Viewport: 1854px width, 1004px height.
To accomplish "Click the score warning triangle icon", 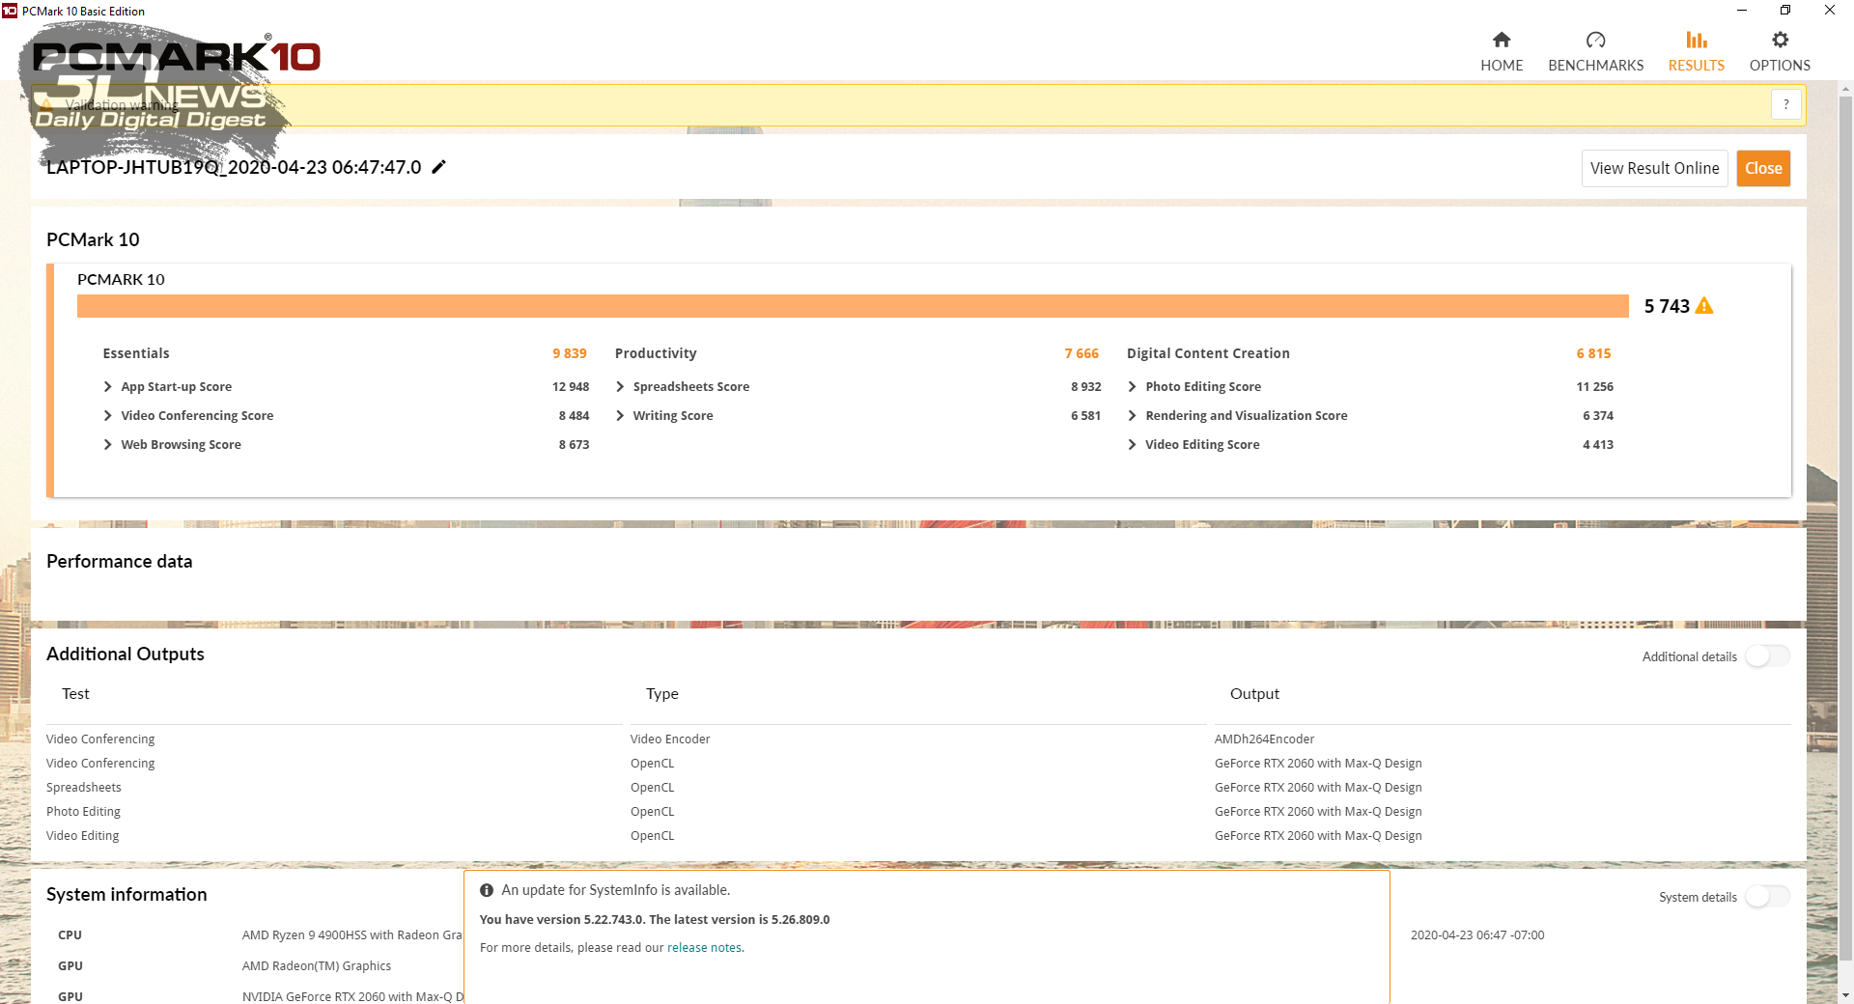I will [x=1704, y=306].
